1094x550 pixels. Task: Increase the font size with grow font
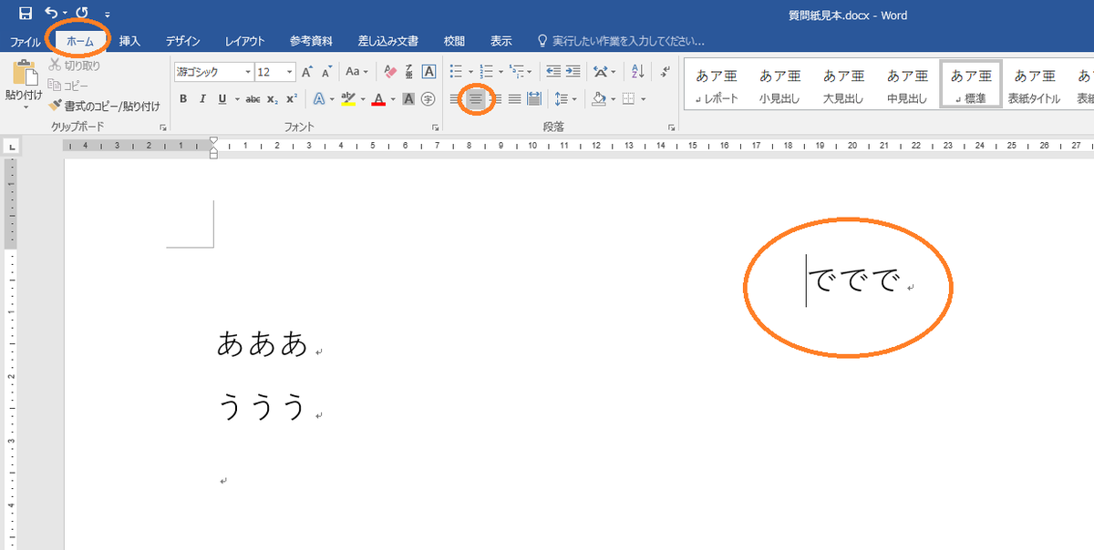[x=307, y=72]
